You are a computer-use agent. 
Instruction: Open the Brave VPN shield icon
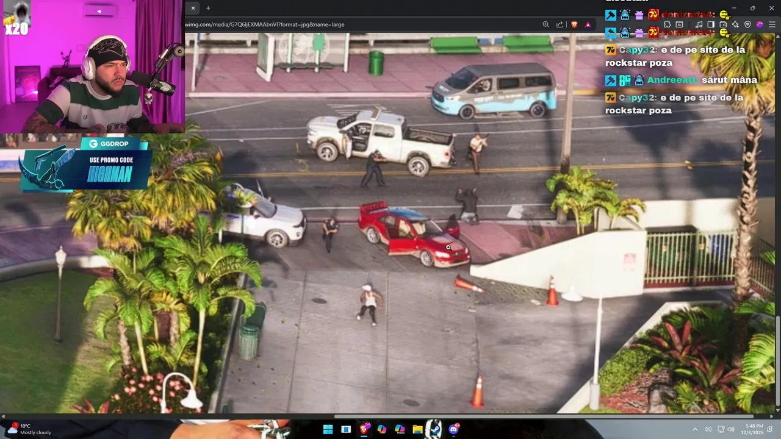pyautogui.click(x=747, y=24)
